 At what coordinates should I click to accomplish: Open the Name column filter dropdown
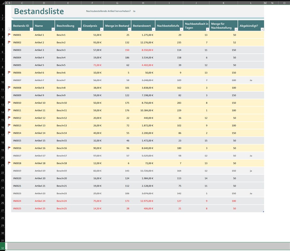pos(53,29)
